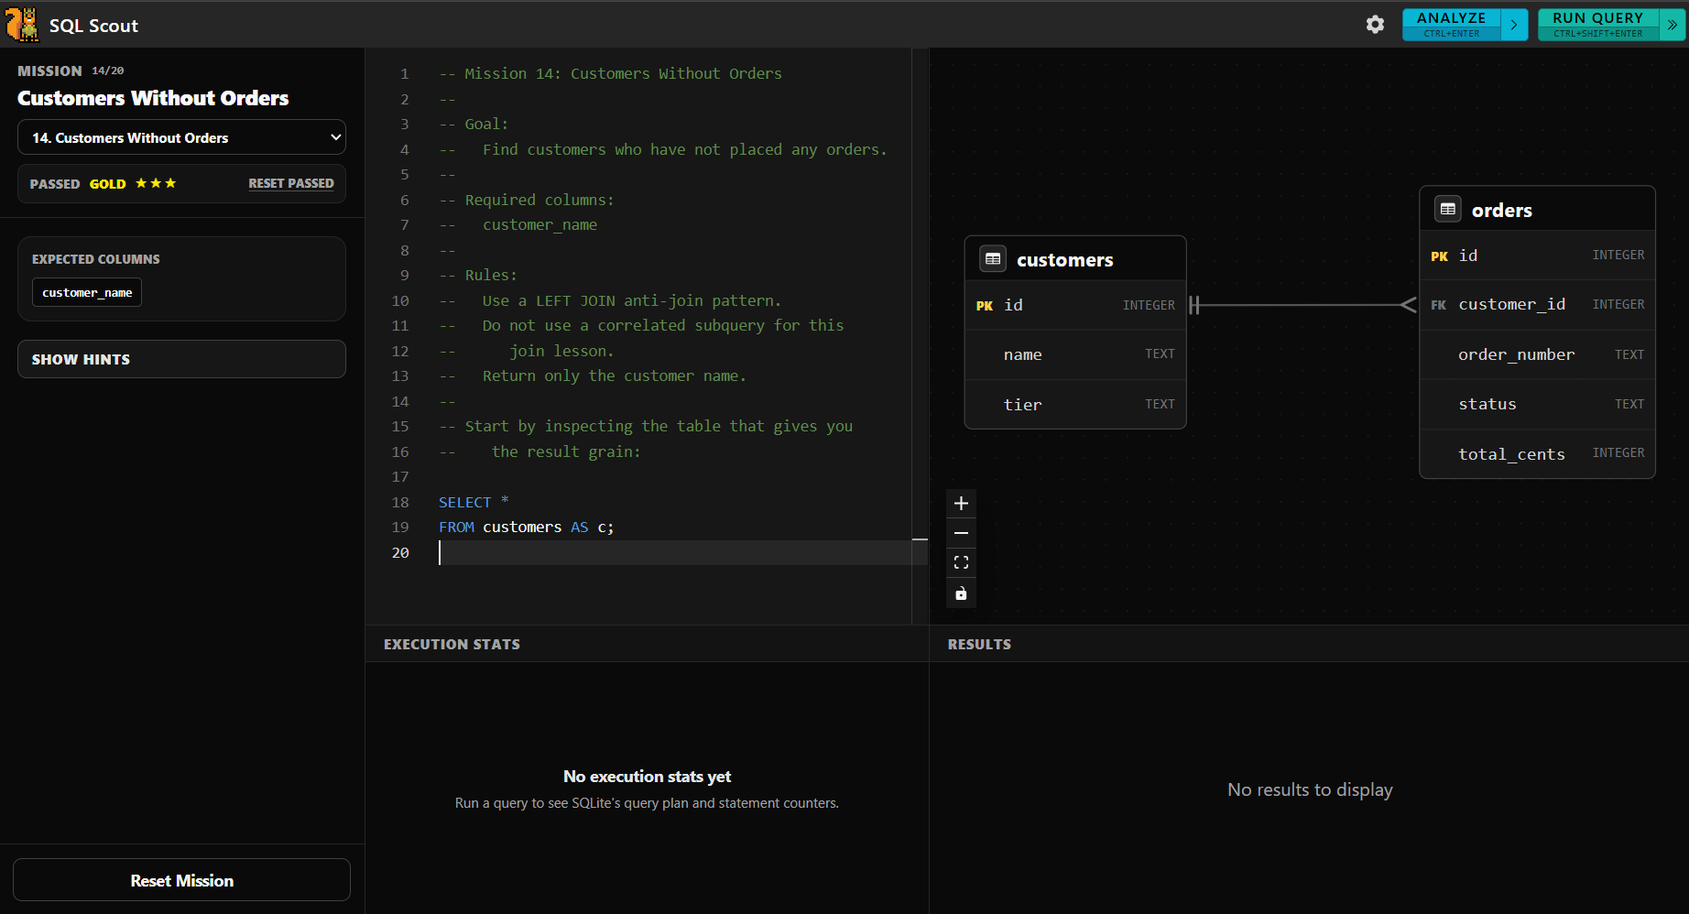The height and width of the screenshot is (914, 1689).
Task: Click the relationship line between tables
Action: 1302,305
